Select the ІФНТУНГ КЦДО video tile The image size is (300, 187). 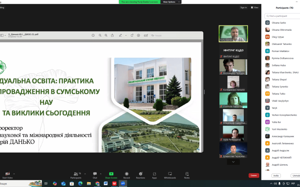233,50
